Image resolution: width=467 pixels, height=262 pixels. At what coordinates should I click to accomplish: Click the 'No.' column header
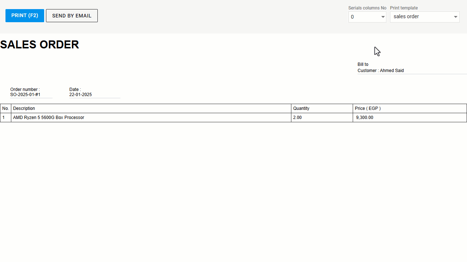coord(5,108)
